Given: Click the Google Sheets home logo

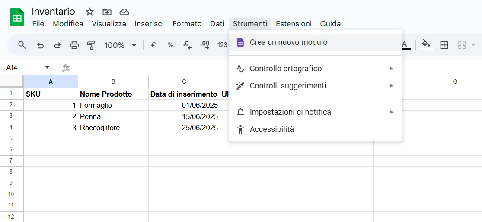Looking at the screenshot, I should pyautogui.click(x=17, y=17).
